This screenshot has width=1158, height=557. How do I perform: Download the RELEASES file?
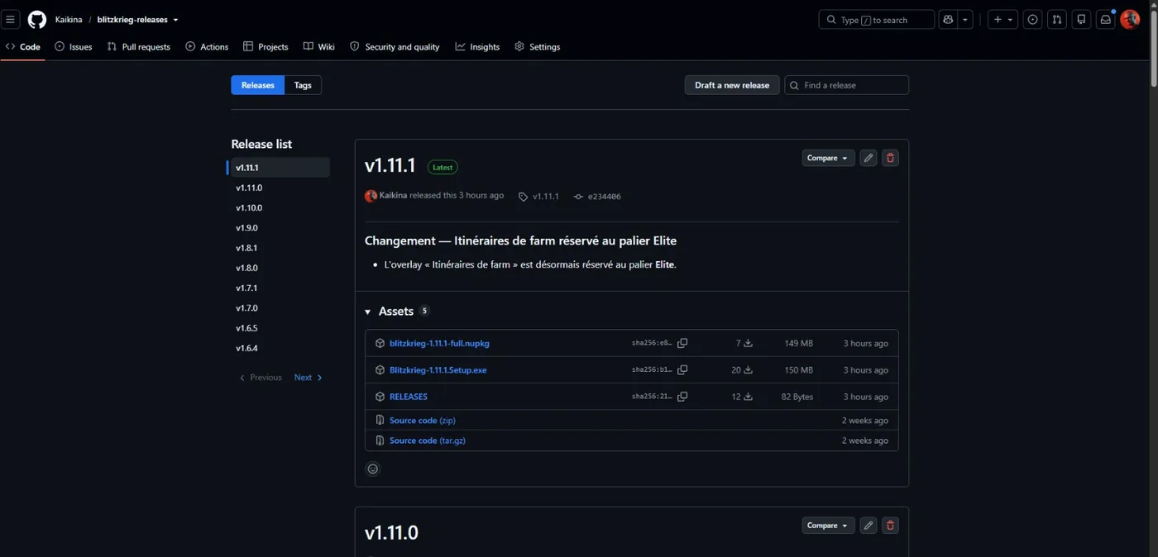[x=409, y=397]
